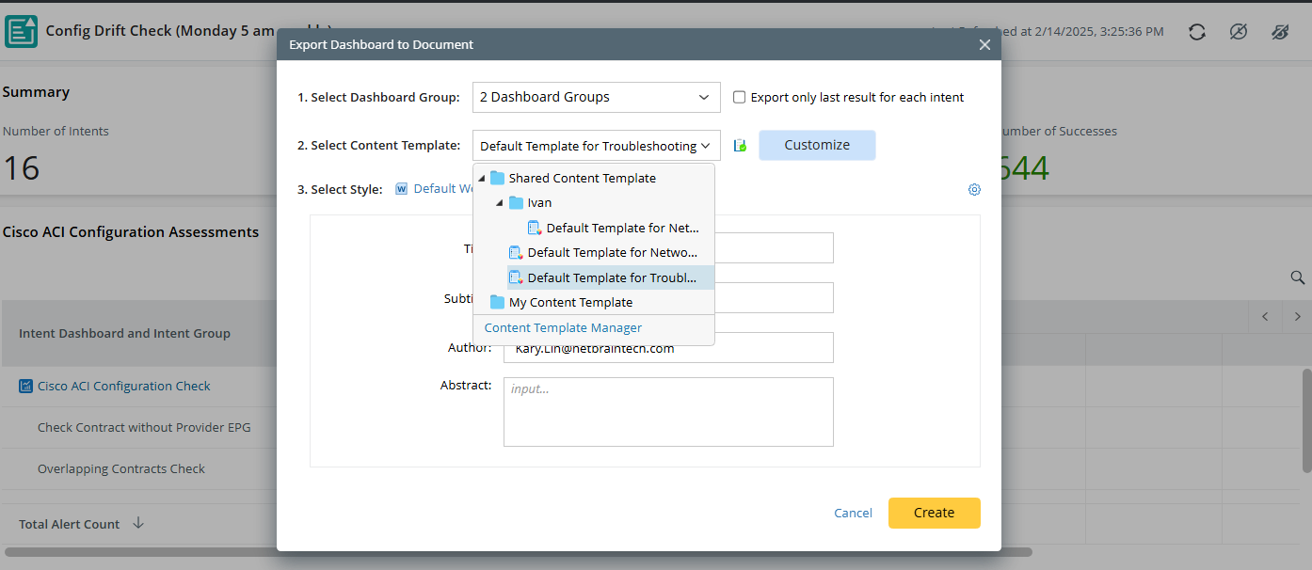The width and height of the screenshot is (1312, 570).
Task: Select My Content Template folder
Action: pos(570,302)
